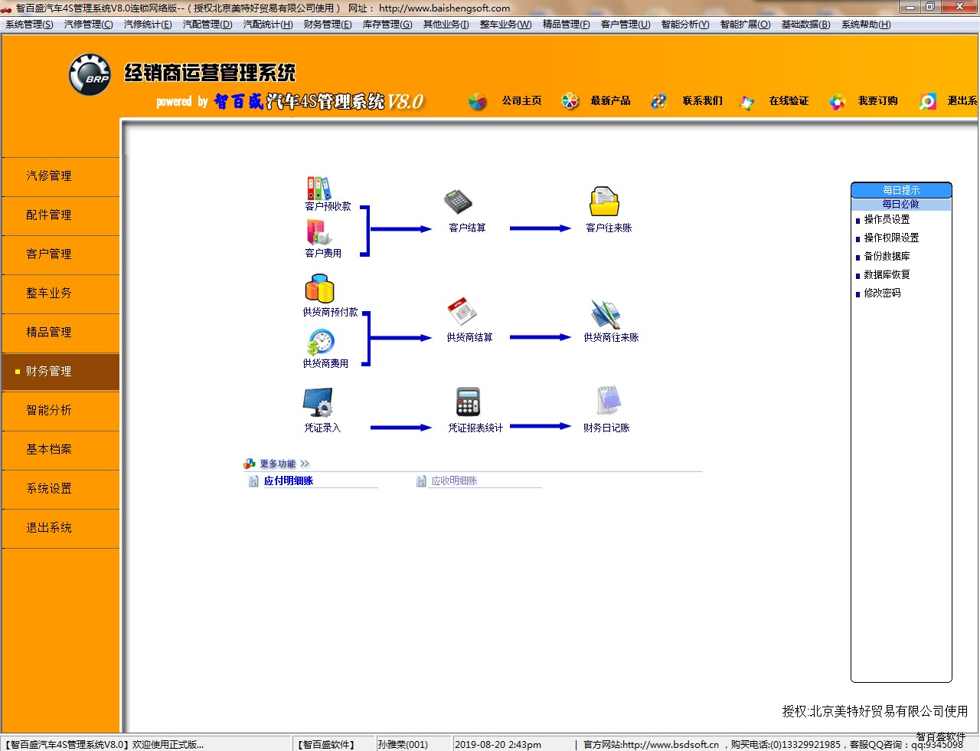Open the 系统帮助(H) menu
This screenshot has height=751, width=980.
point(866,25)
